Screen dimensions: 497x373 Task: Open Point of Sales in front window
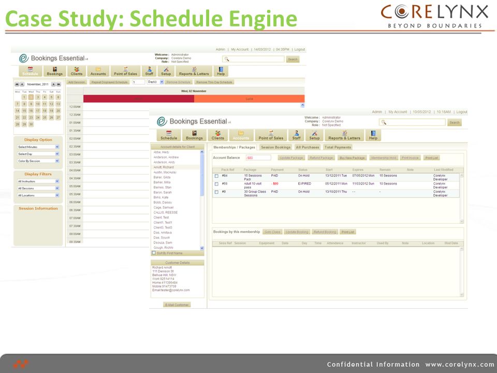[271, 135]
